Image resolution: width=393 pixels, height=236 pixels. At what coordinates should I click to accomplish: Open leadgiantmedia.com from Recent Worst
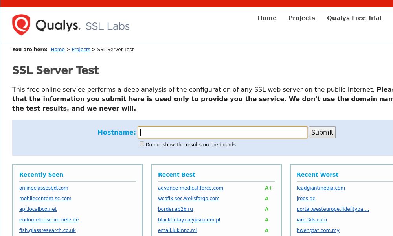point(321,188)
